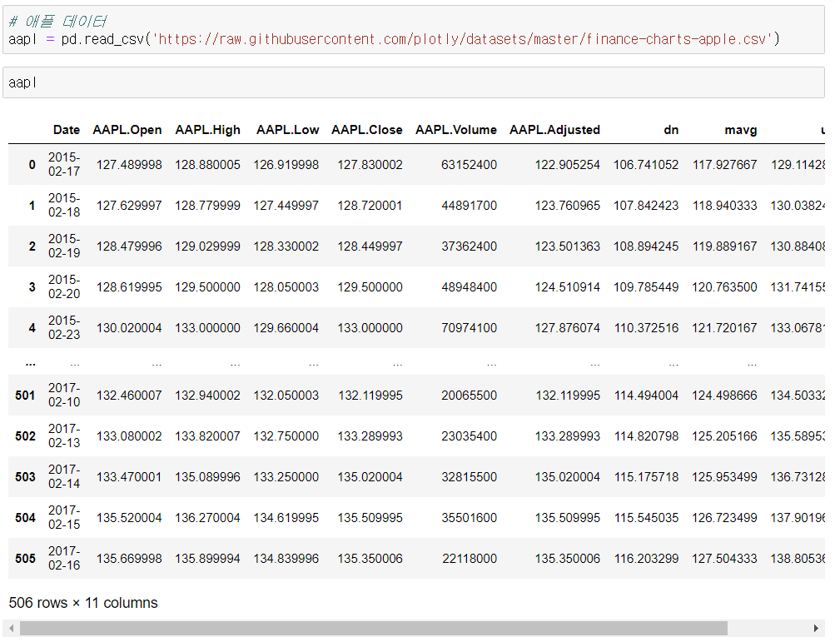Click the date cell 2017-02-13
Image resolution: width=835 pixels, height=642 pixels.
pyautogui.click(x=64, y=435)
